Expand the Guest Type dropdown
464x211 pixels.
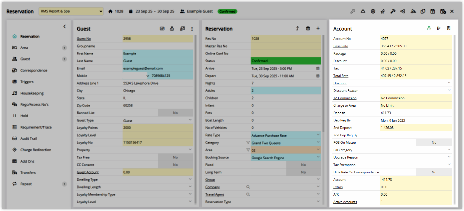[x=190, y=120]
